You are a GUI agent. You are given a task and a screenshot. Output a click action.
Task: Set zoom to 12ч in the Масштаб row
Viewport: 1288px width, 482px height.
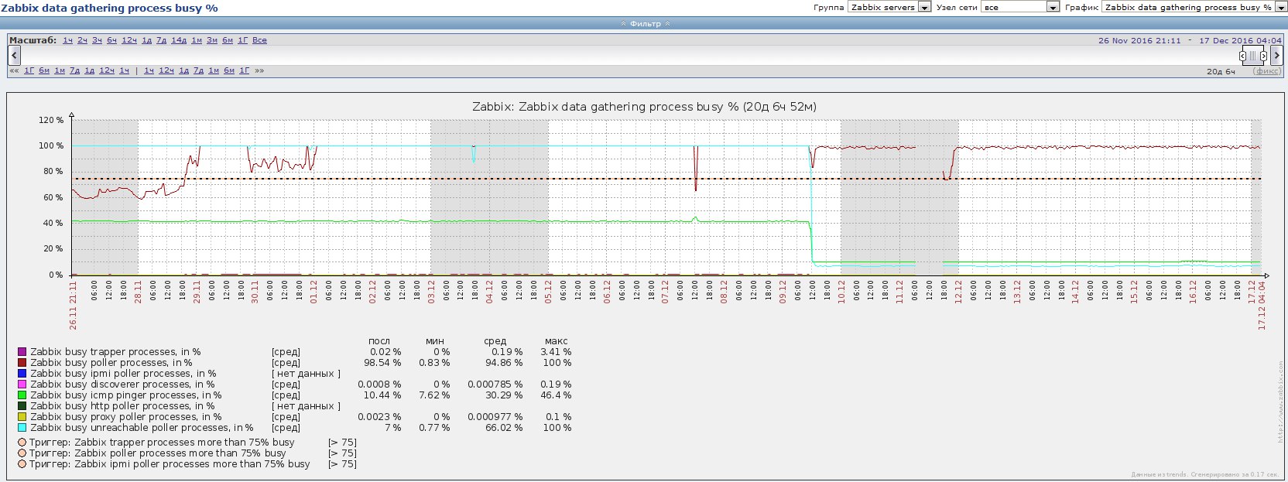coord(129,40)
